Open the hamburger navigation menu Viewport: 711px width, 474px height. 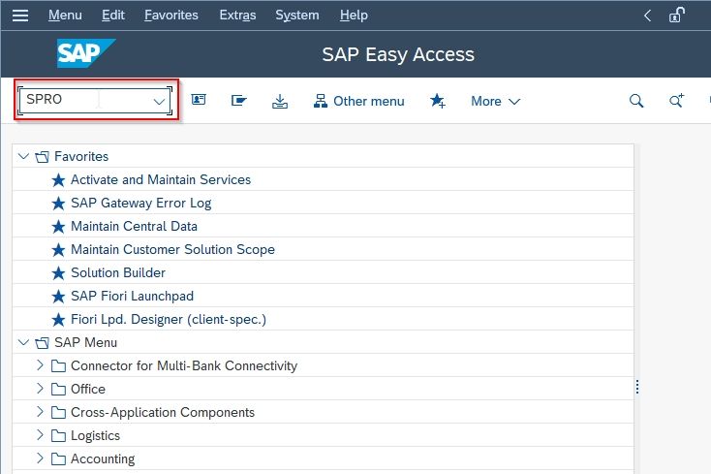[x=20, y=16]
